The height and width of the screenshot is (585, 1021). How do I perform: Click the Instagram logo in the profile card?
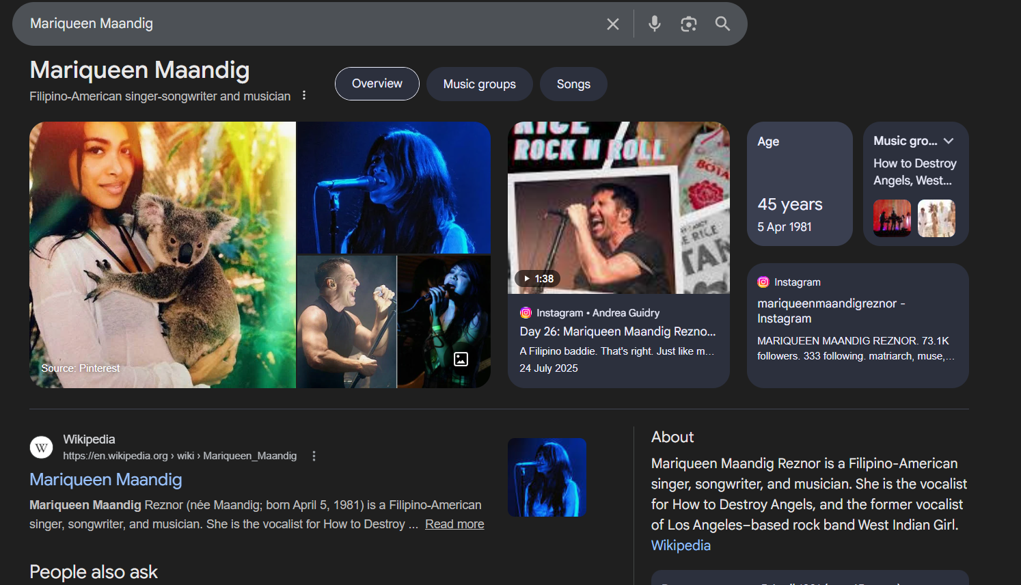coord(763,282)
